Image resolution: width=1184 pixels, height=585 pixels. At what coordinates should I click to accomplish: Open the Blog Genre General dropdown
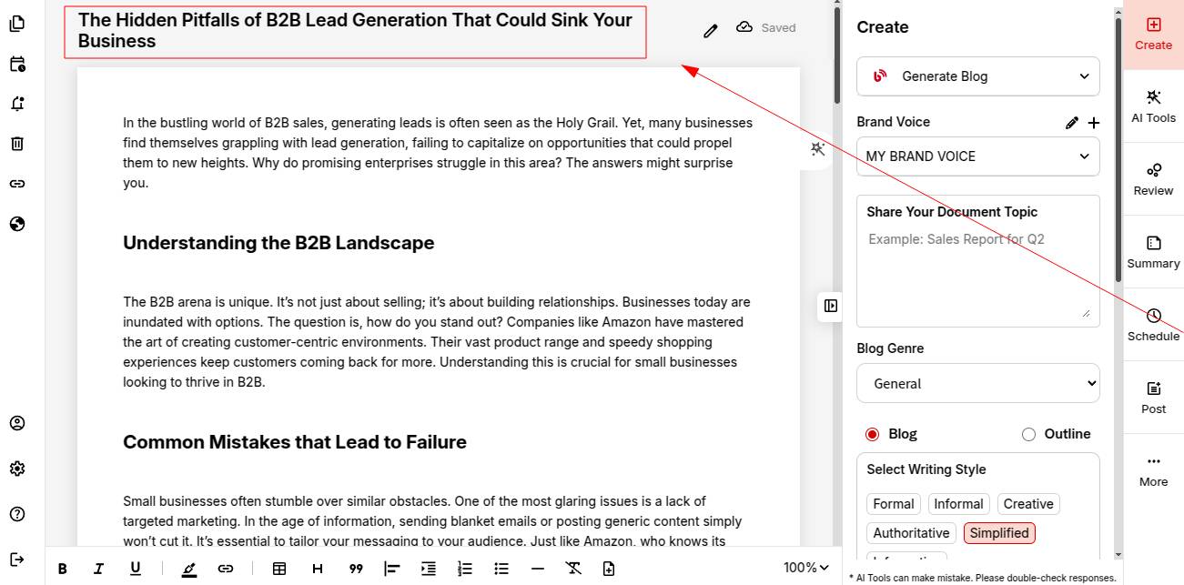(x=977, y=384)
